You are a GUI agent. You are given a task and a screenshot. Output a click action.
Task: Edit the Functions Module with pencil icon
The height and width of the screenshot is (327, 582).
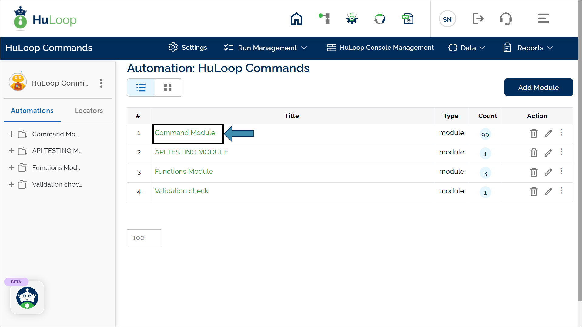click(x=548, y=172)
